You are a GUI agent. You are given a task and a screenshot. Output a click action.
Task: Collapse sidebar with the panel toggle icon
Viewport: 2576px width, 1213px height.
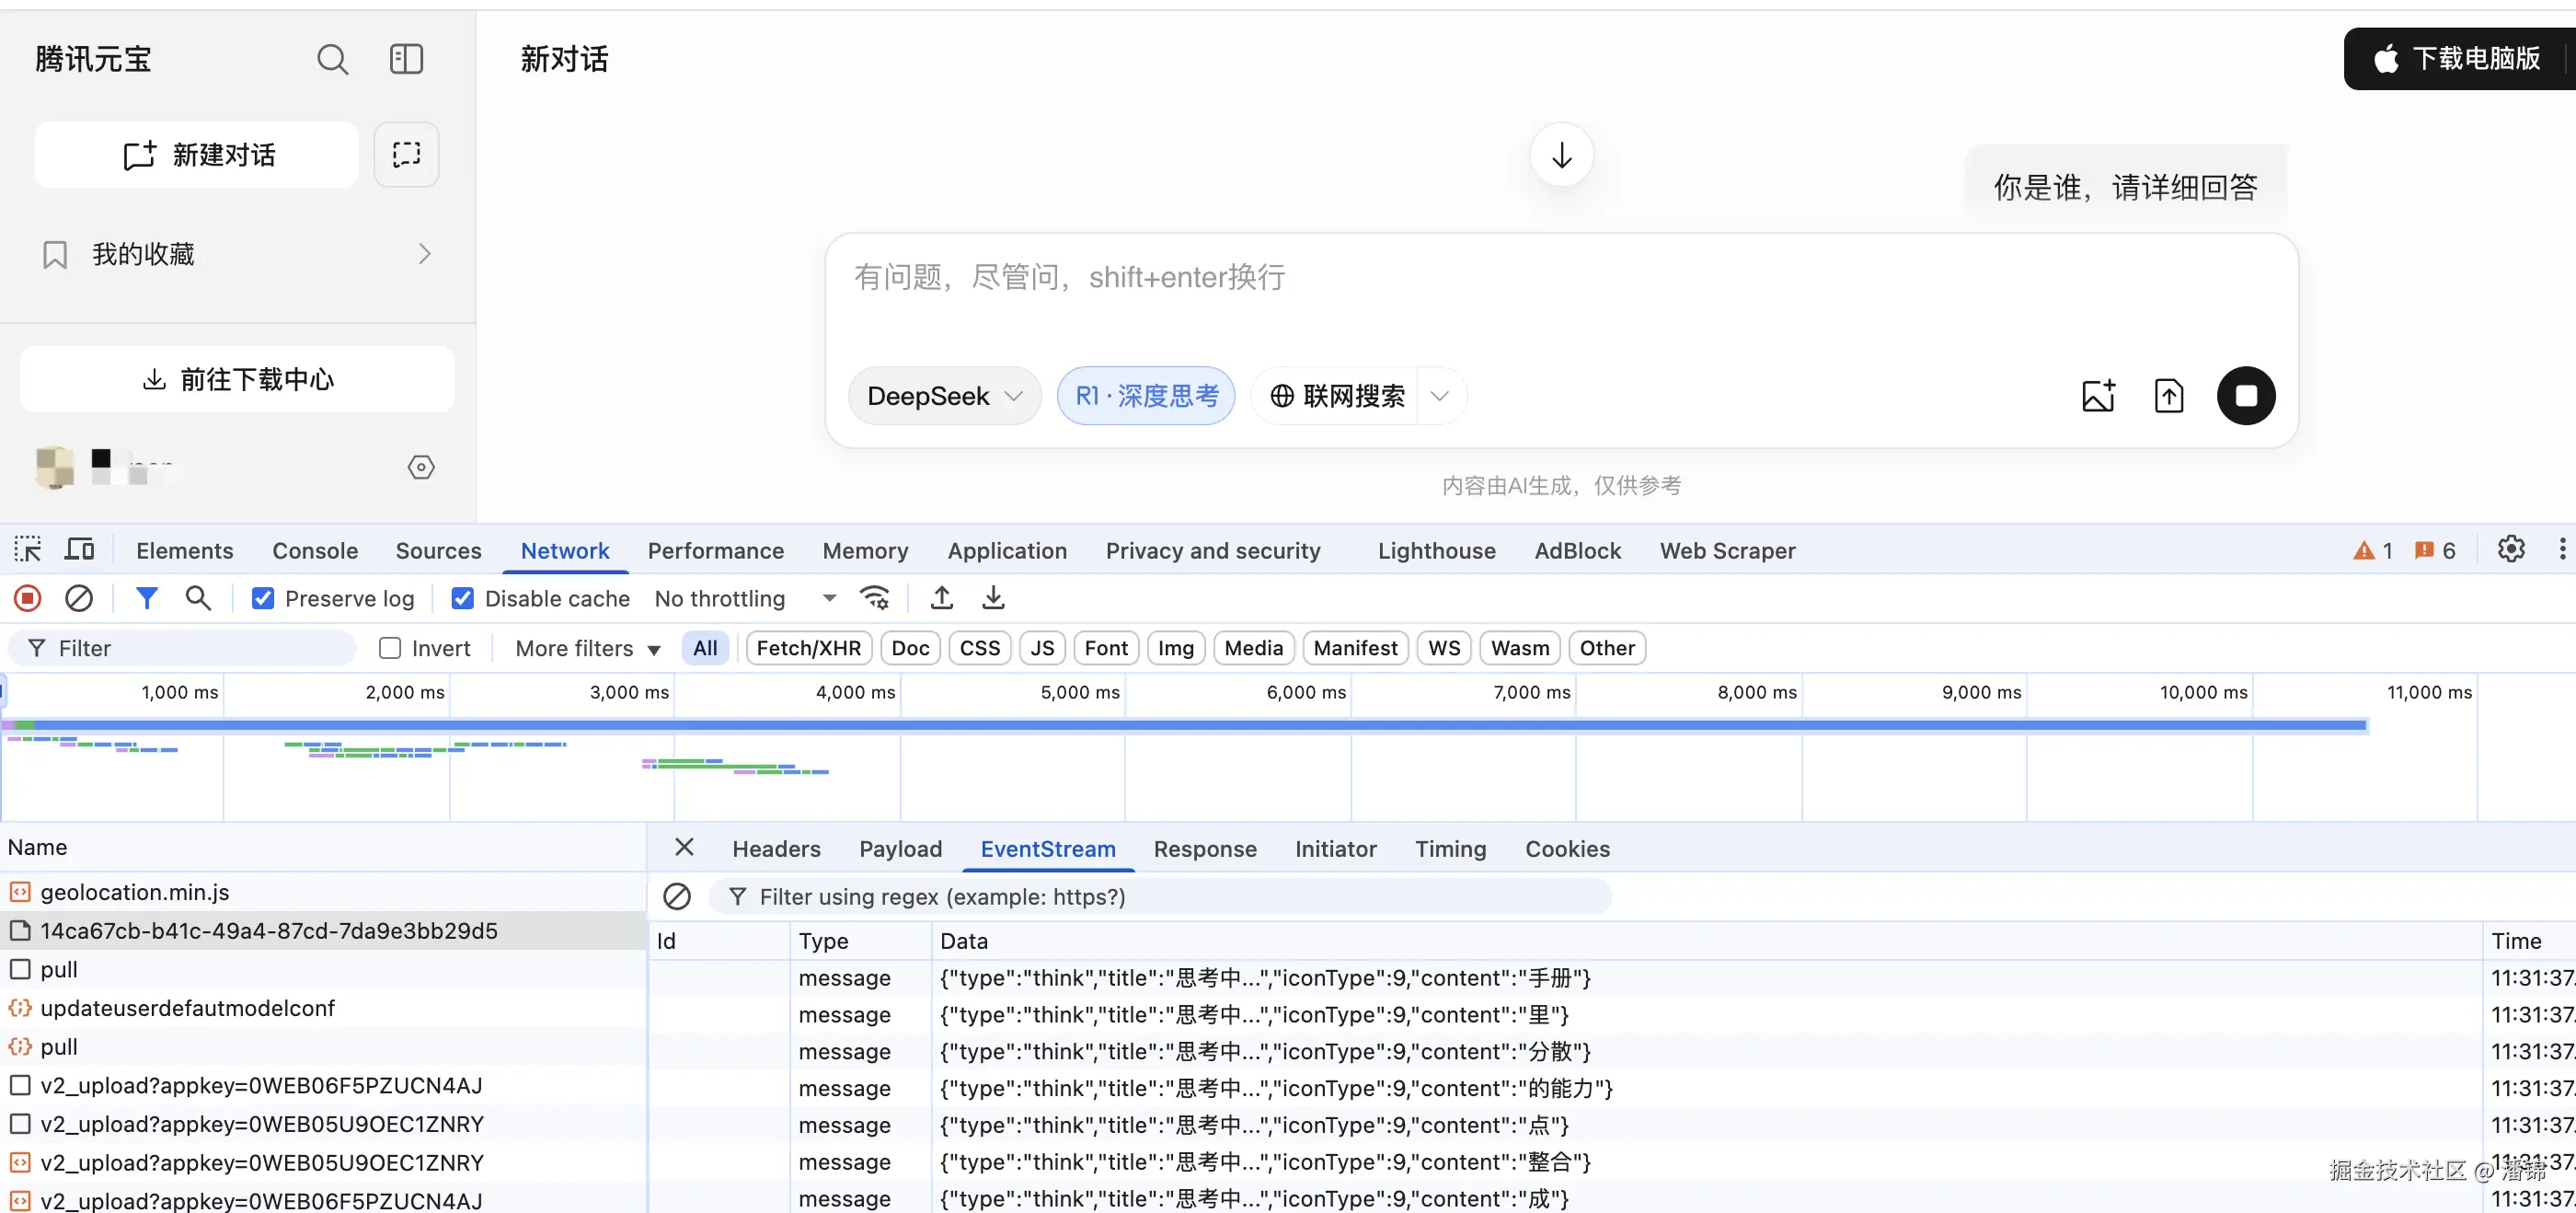coord(406,59)
